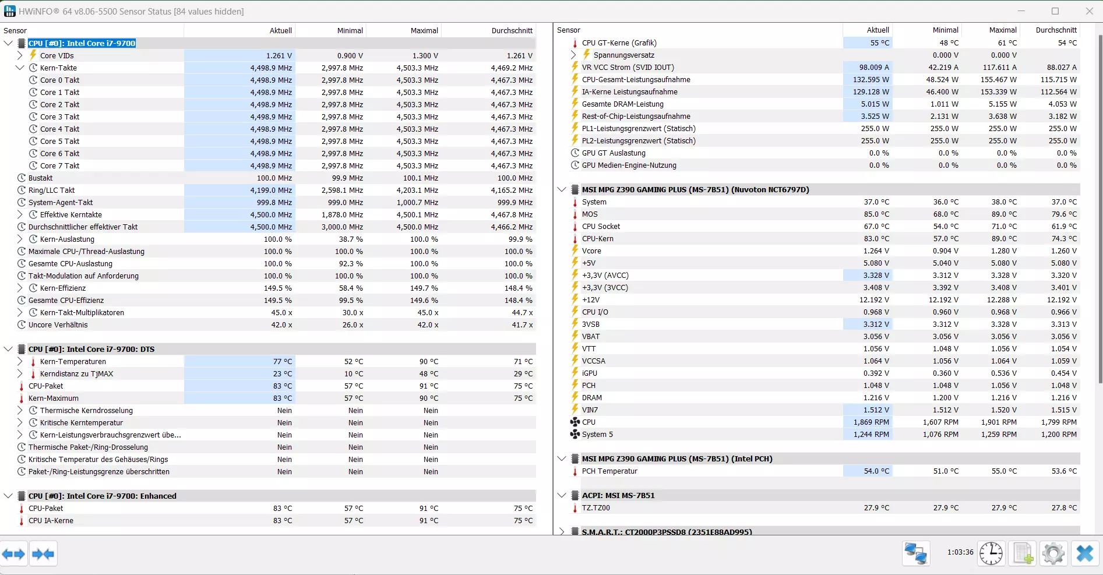Click the thermometer icon beside TZ.TZ00
The image size is (1103, 575).
(575, 507)
